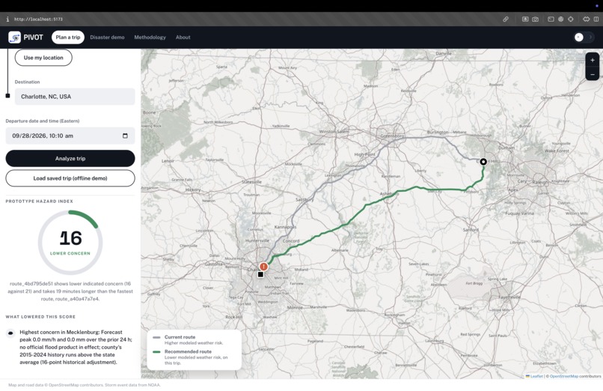Image resolution: width=603 pixels, height=391 pixels.
Task: Click the Burlington label on map
Action: [x=438, y=132]
